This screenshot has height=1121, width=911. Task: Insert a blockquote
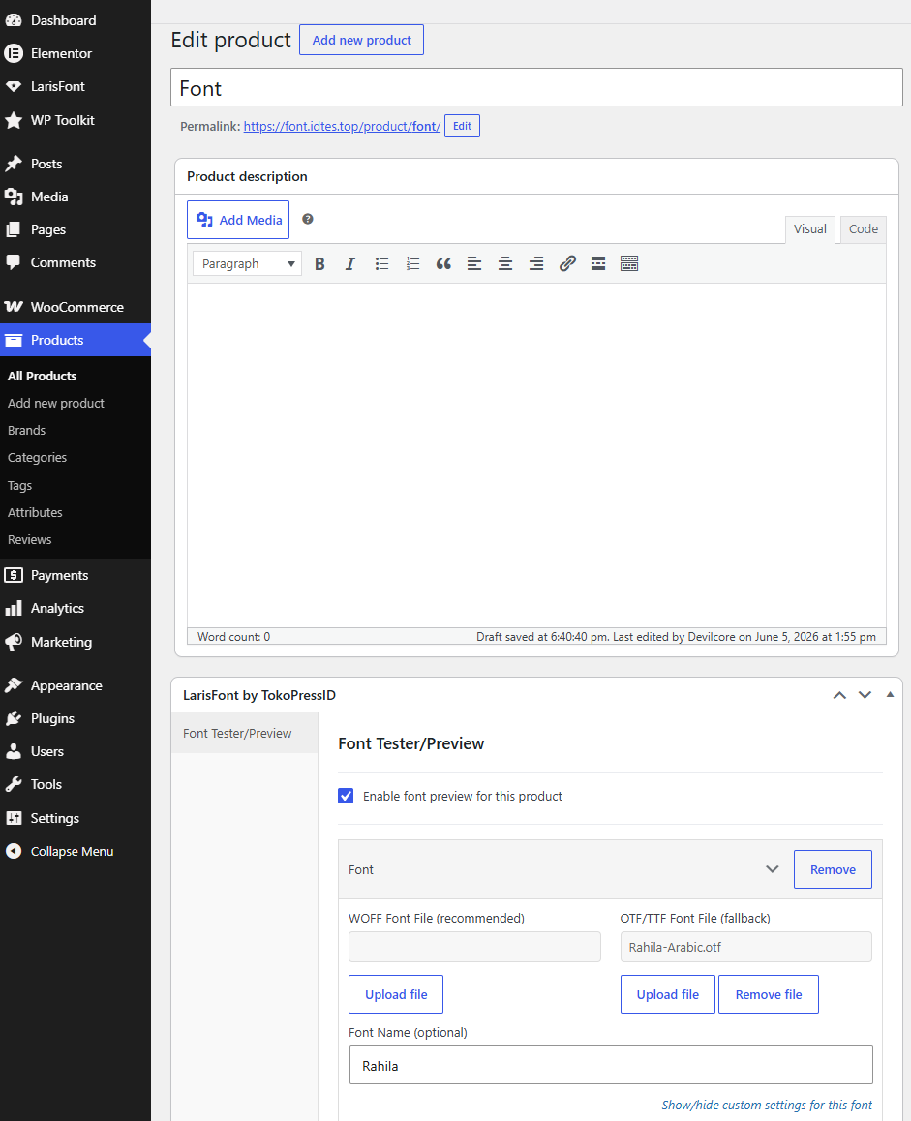[443, 264]
